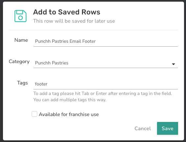The image size is (186, 142).
Task: Focus the Tags input field
Action: (x=106, y=84)
